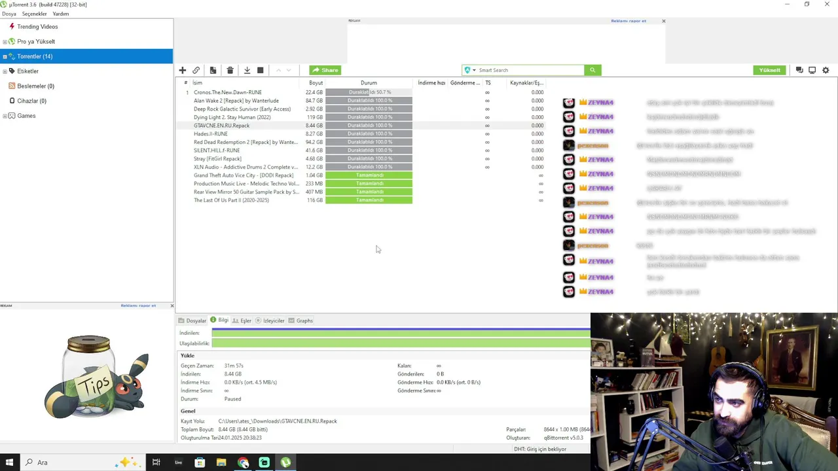Click the Remove Torrent trash icon

click(x=230, y=70)
